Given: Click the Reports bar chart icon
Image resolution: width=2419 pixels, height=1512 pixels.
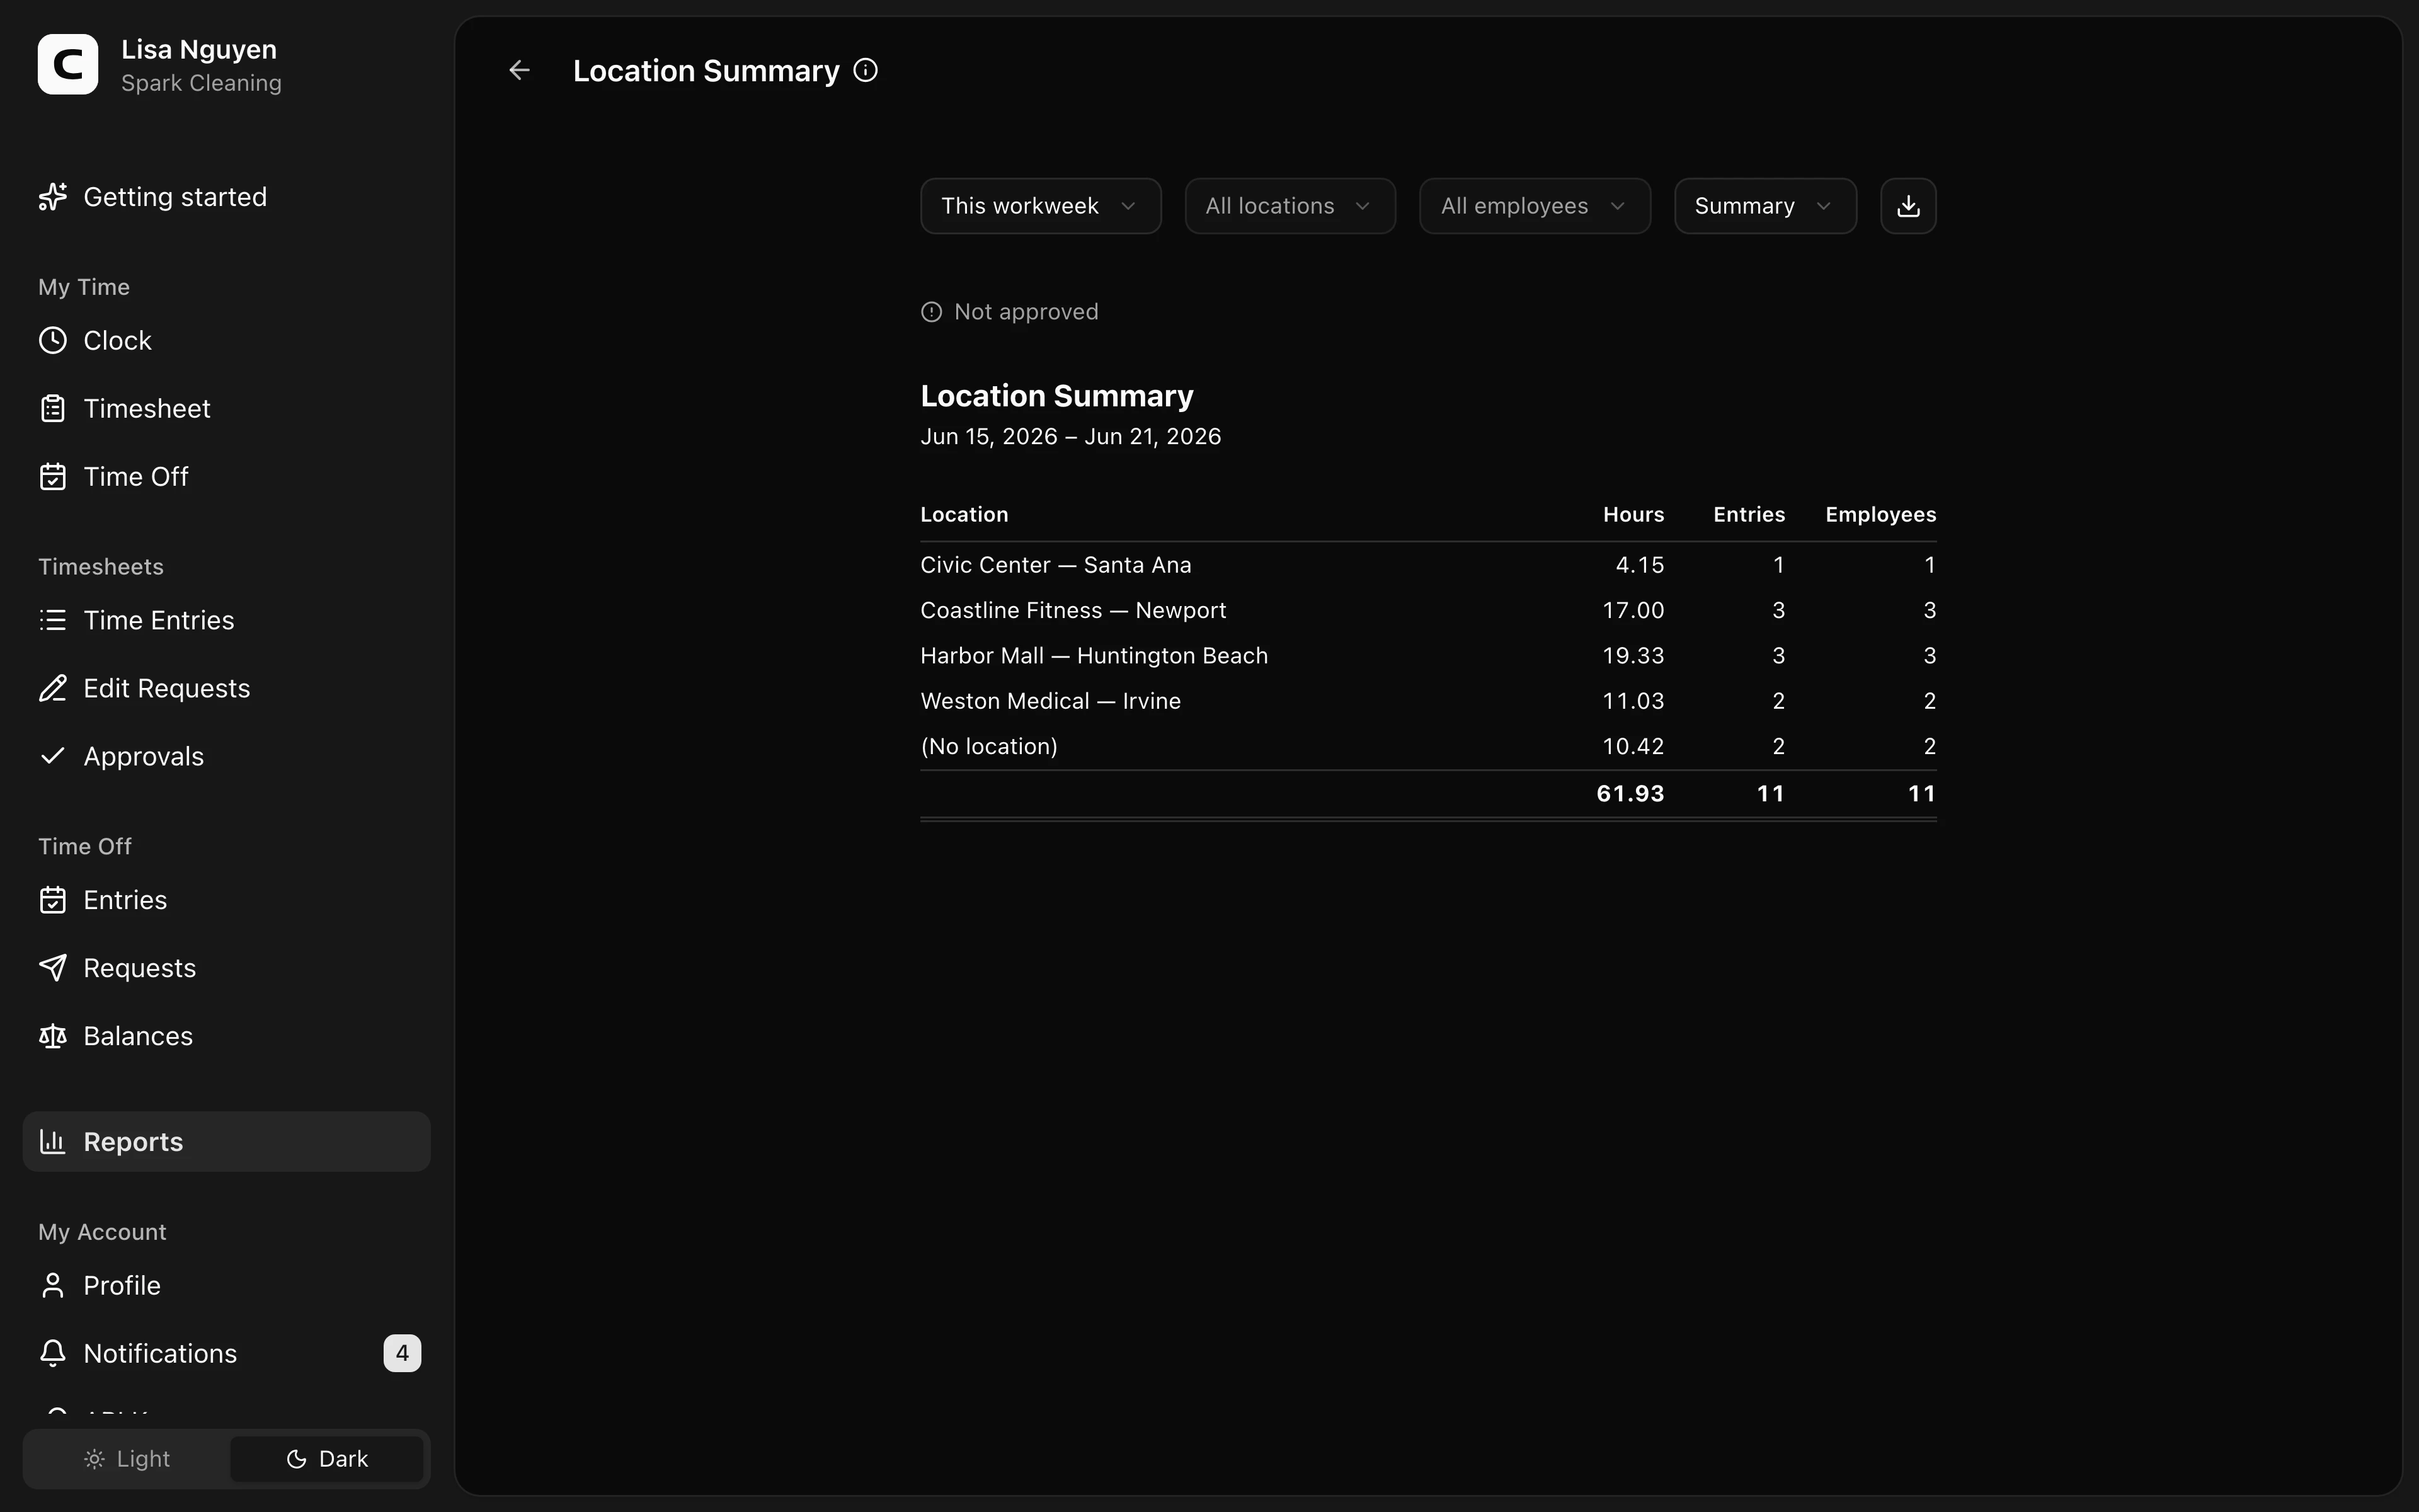Looking at the screenshot, I should point(53,1141).
